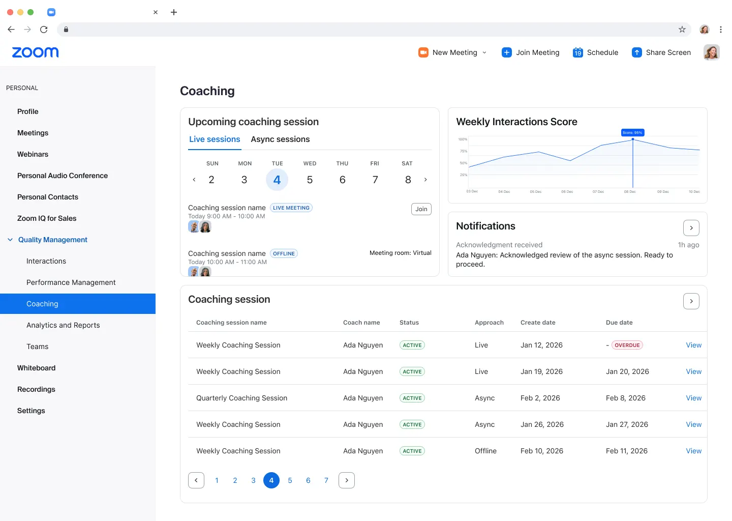The image size is (732, 521).
Task: Open the Schedule calendar icon
Action: coord(577,52)
